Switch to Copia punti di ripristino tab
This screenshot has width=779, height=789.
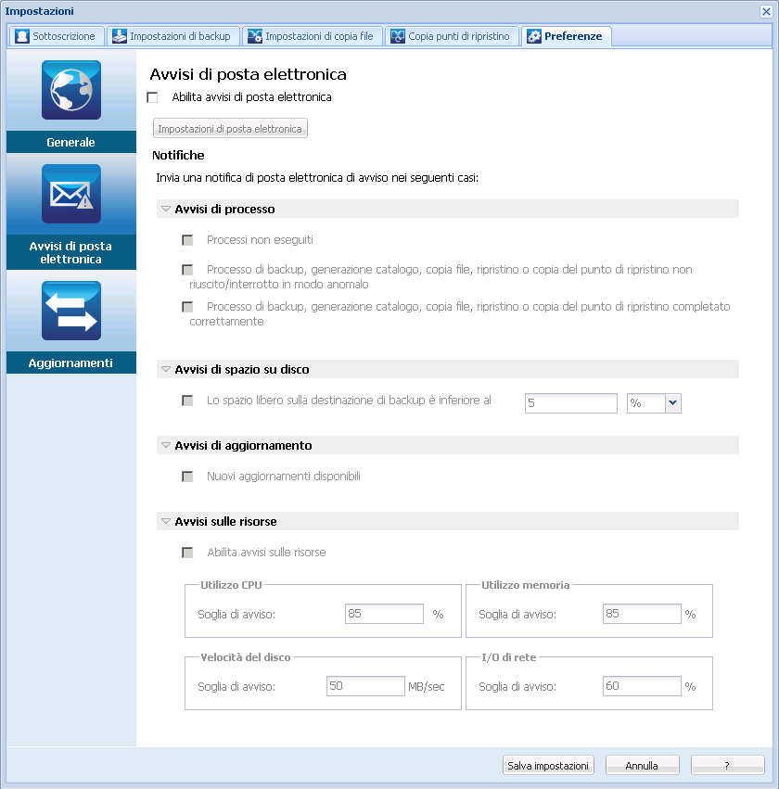coord(452,36)
